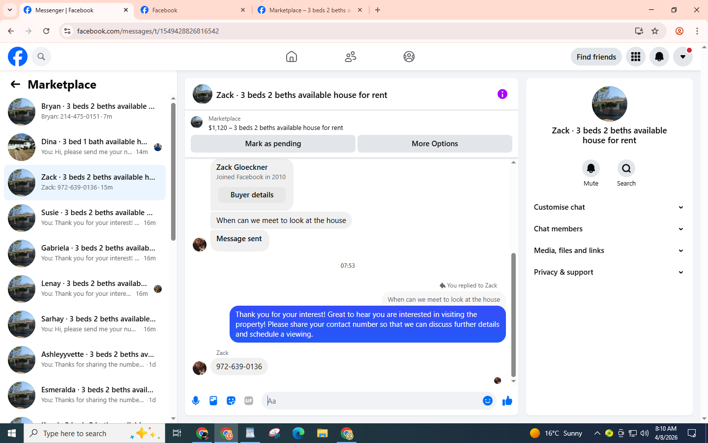The width and height of the screenshot is (708, 443).
Task: Attach a photo using the image icon
Action: click(x=213, y=401)
